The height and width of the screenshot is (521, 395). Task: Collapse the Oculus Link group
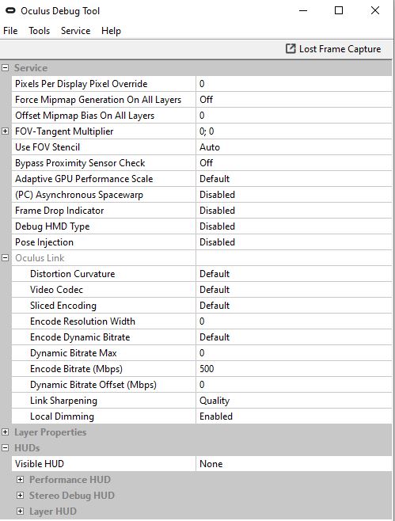click(5, 258)
